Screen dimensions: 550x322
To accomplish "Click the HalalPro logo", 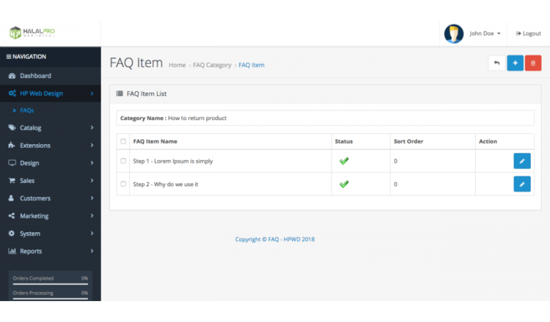I will point(32,33).
